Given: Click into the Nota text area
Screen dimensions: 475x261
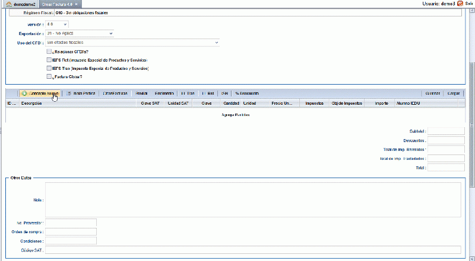Looking at the screenshot, I should coord(253,199).
